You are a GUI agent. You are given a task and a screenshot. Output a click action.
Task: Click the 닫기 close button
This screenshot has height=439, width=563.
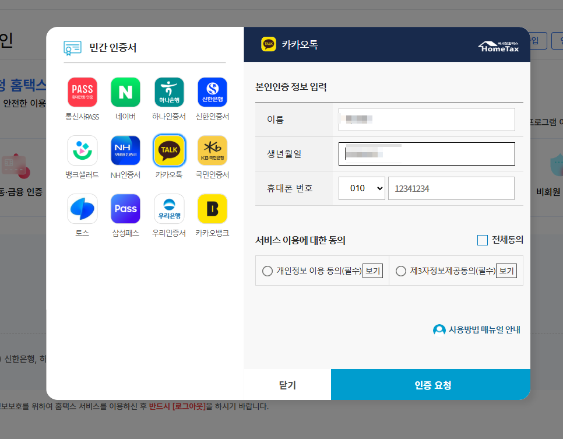[x=287, y=385]
